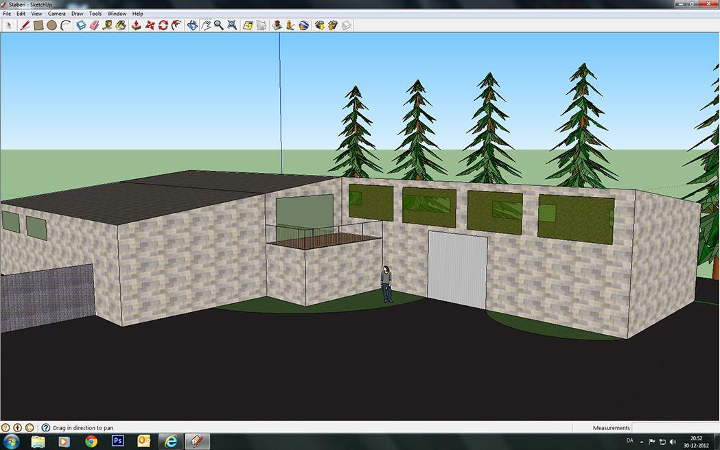Select the red Move tool
This screenshot has width=720, height=450.
tap(150, 25)
